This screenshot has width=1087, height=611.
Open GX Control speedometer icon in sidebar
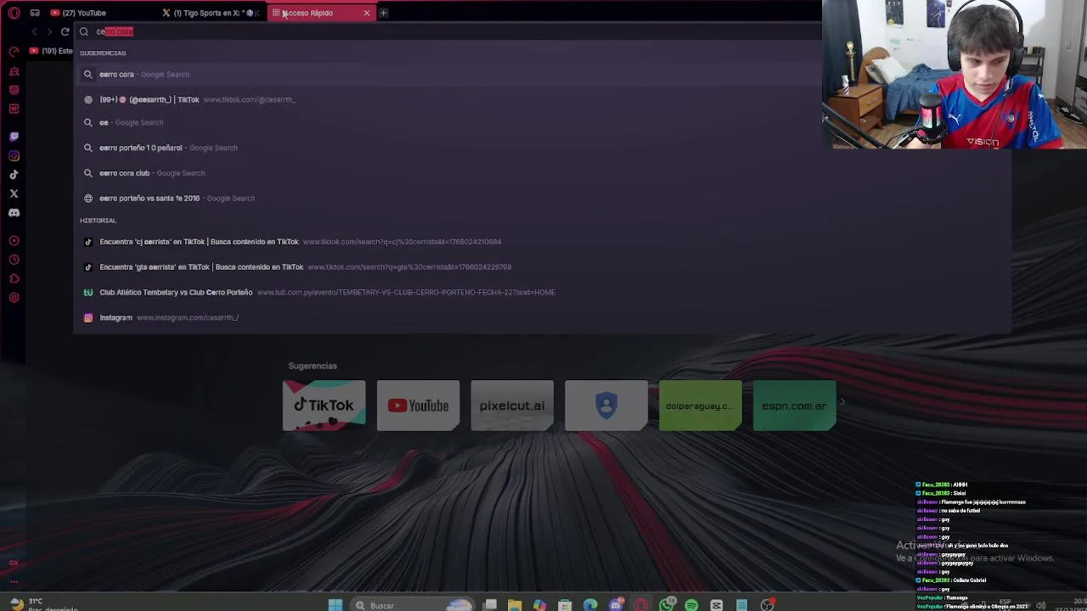14,52
